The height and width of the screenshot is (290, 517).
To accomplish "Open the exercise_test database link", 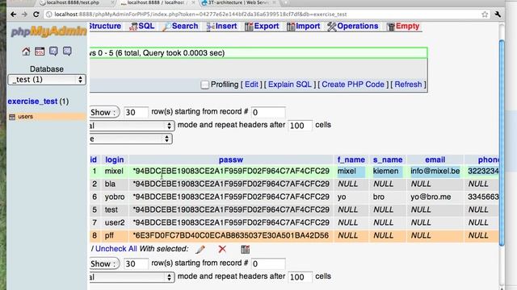I will 32,101.
